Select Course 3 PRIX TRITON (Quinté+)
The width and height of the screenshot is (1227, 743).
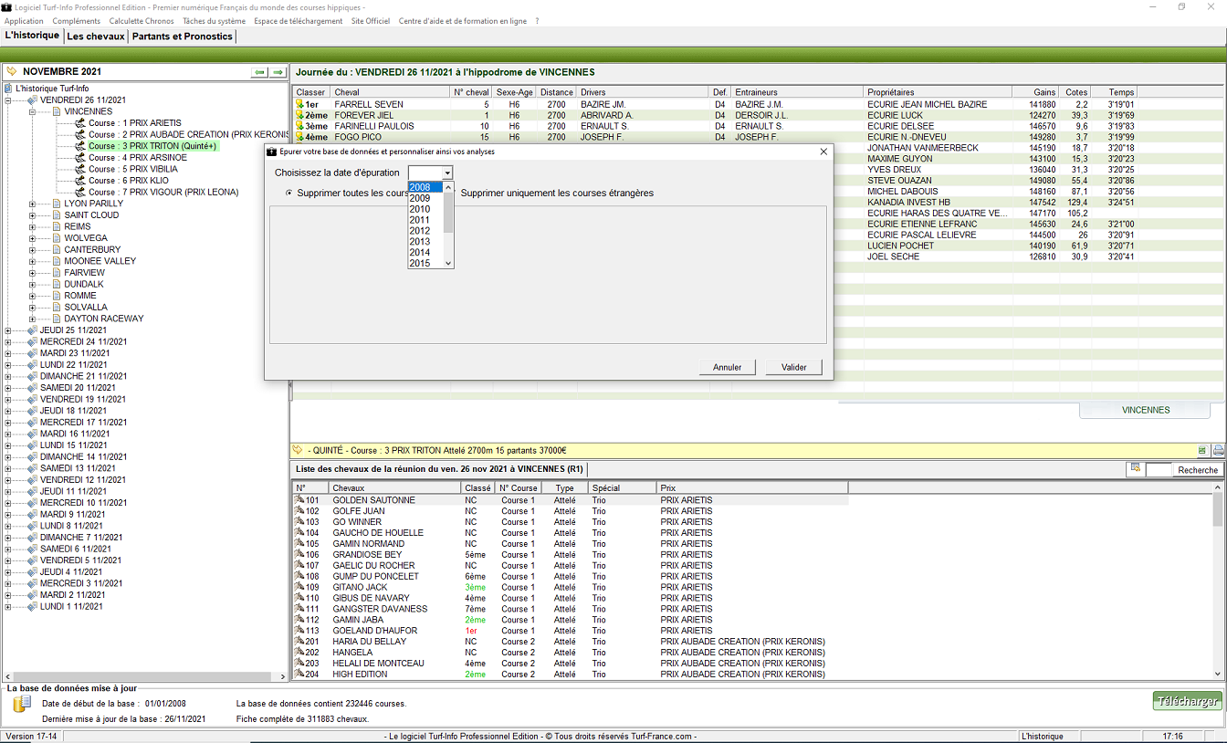(x=152, y=146)
